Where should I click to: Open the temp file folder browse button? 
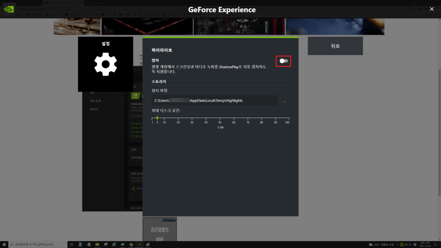pos(285,101)
